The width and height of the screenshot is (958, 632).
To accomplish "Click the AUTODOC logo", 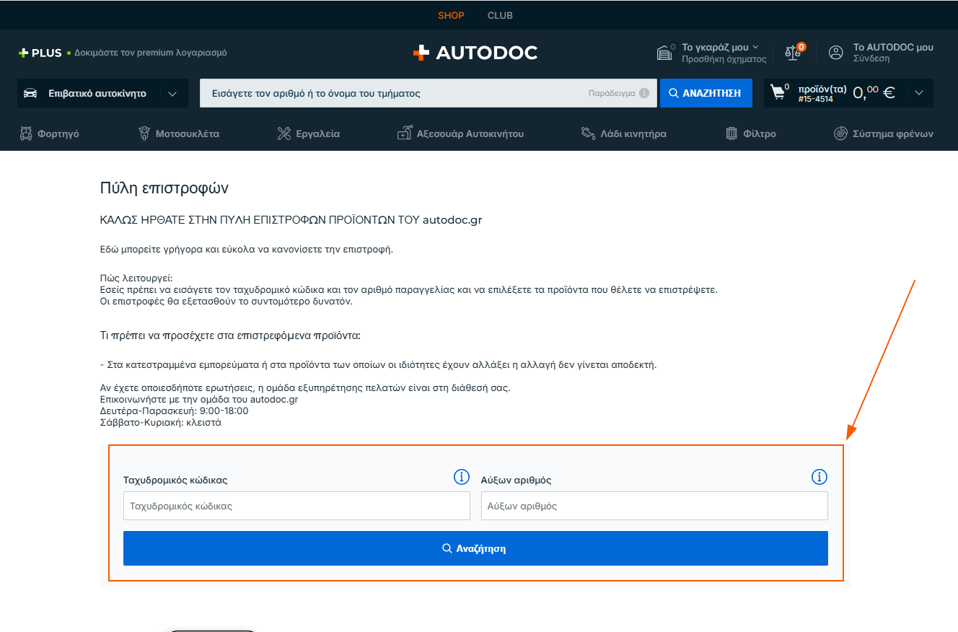I will [x=475, y=53].
